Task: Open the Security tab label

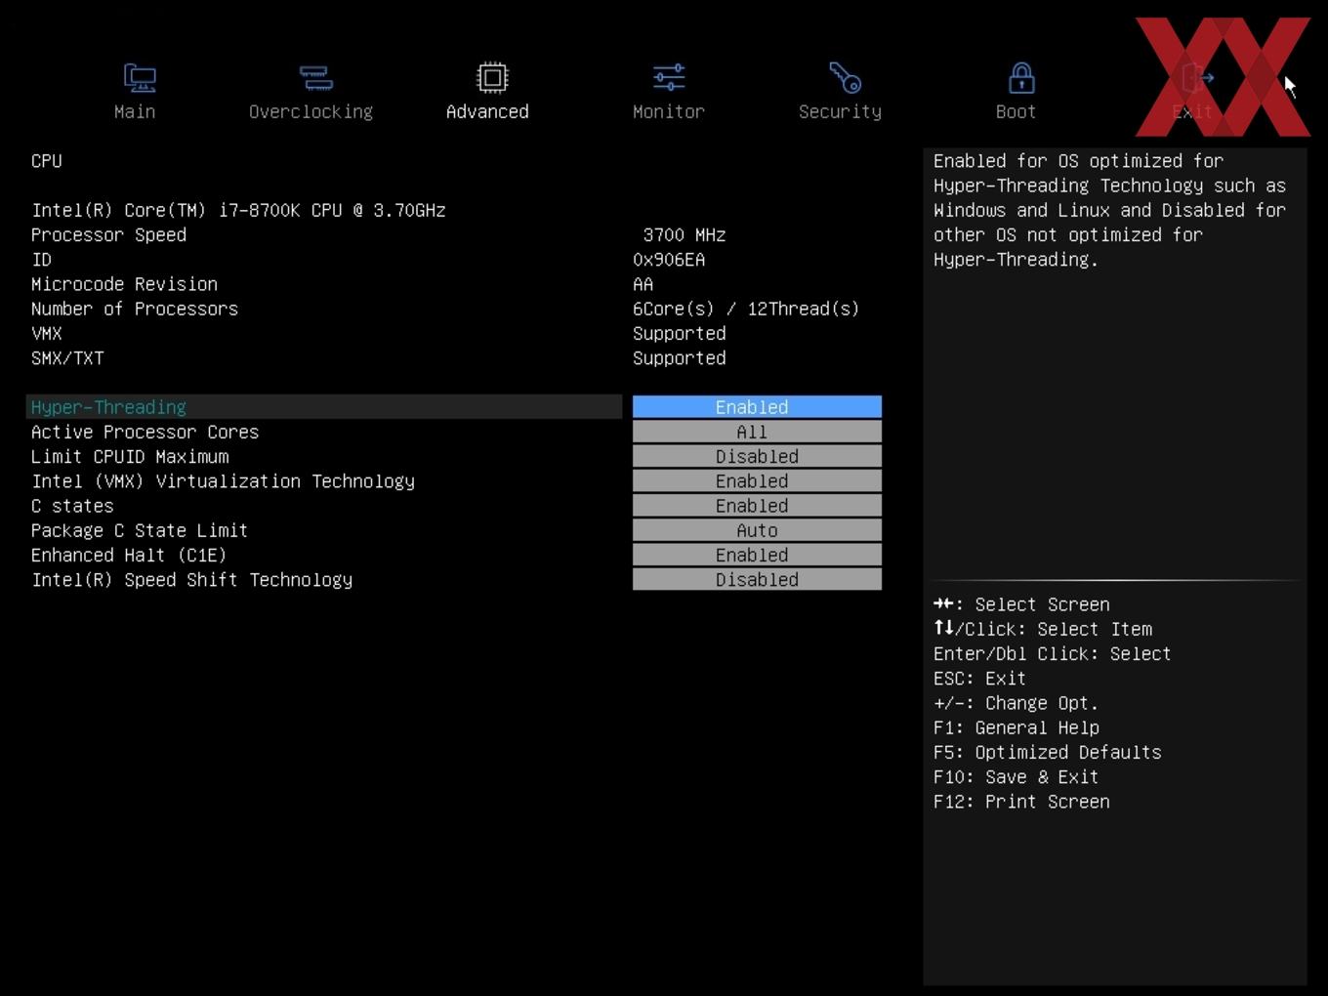Action: coord(840,112)
